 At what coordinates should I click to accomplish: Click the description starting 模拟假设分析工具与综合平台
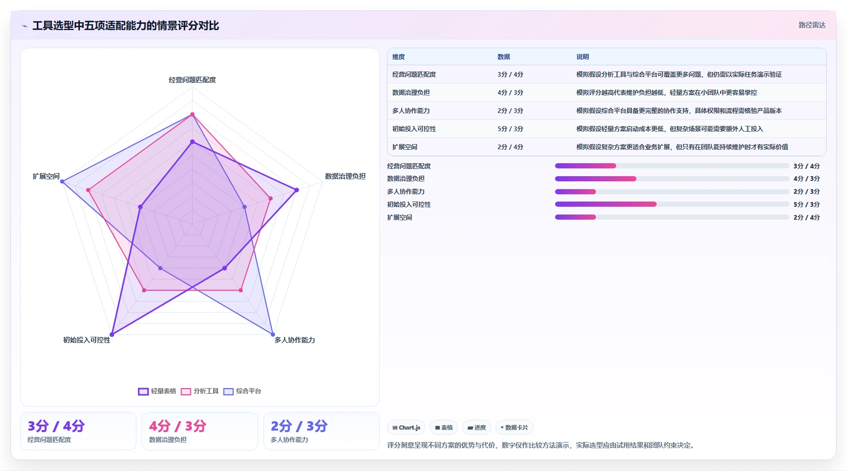(x=679, y=75)
